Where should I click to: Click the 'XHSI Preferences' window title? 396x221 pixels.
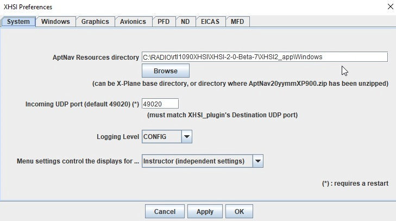[28, 7]
